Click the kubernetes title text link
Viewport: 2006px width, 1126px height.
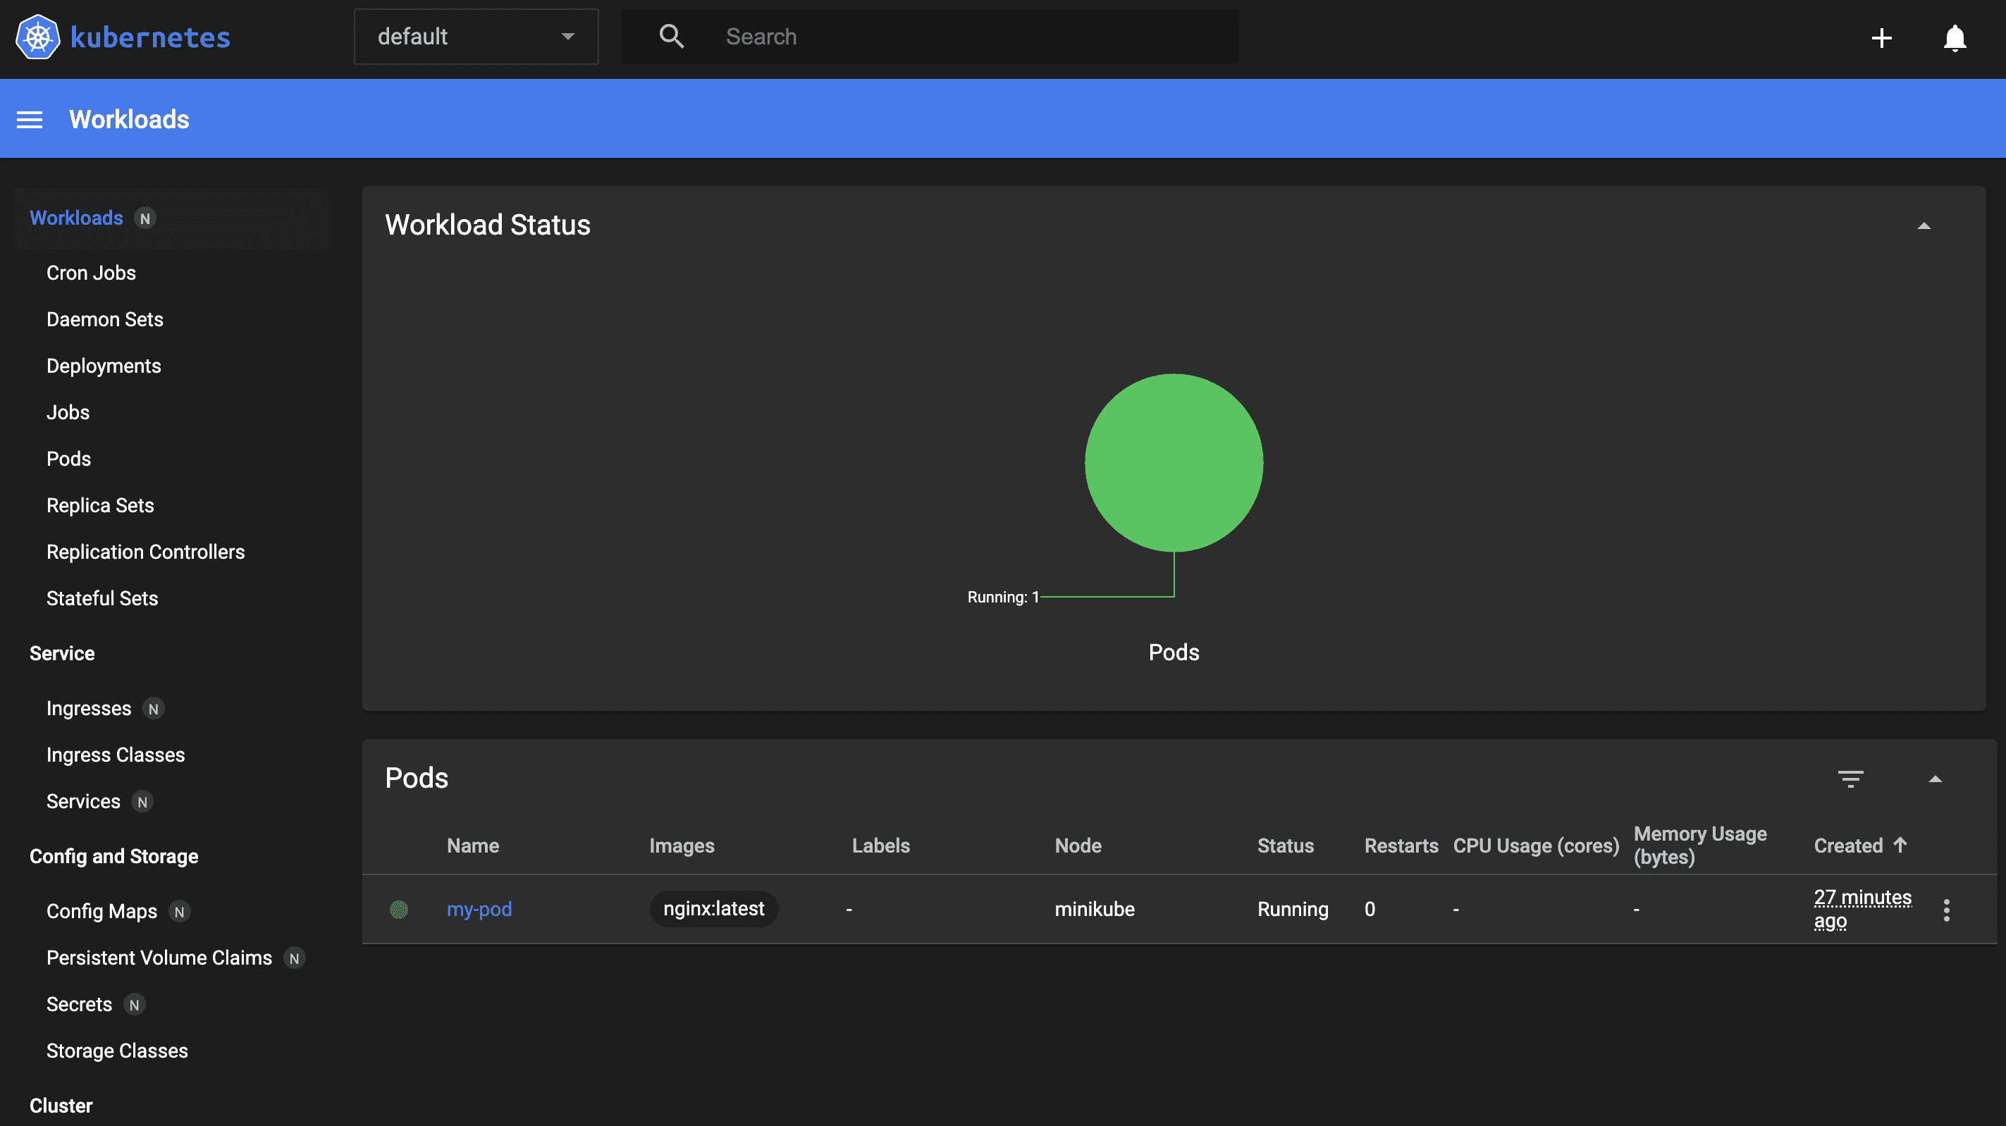point(150,37)
